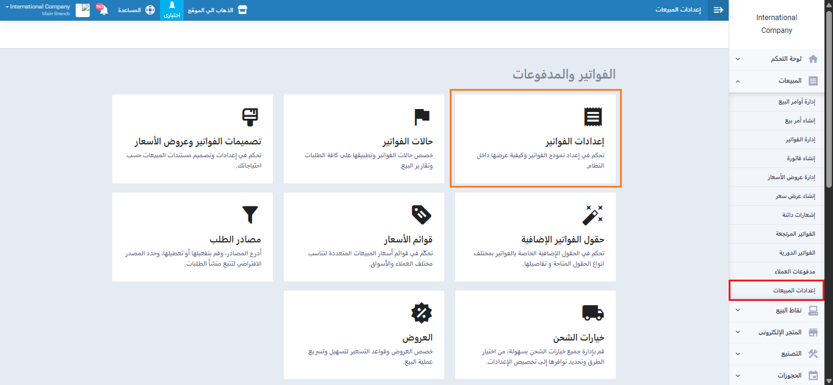Click the flag icon for حالات الفواتير
Image resolution: width=833 pixels, height=385 pixels.
click(422, 116)
